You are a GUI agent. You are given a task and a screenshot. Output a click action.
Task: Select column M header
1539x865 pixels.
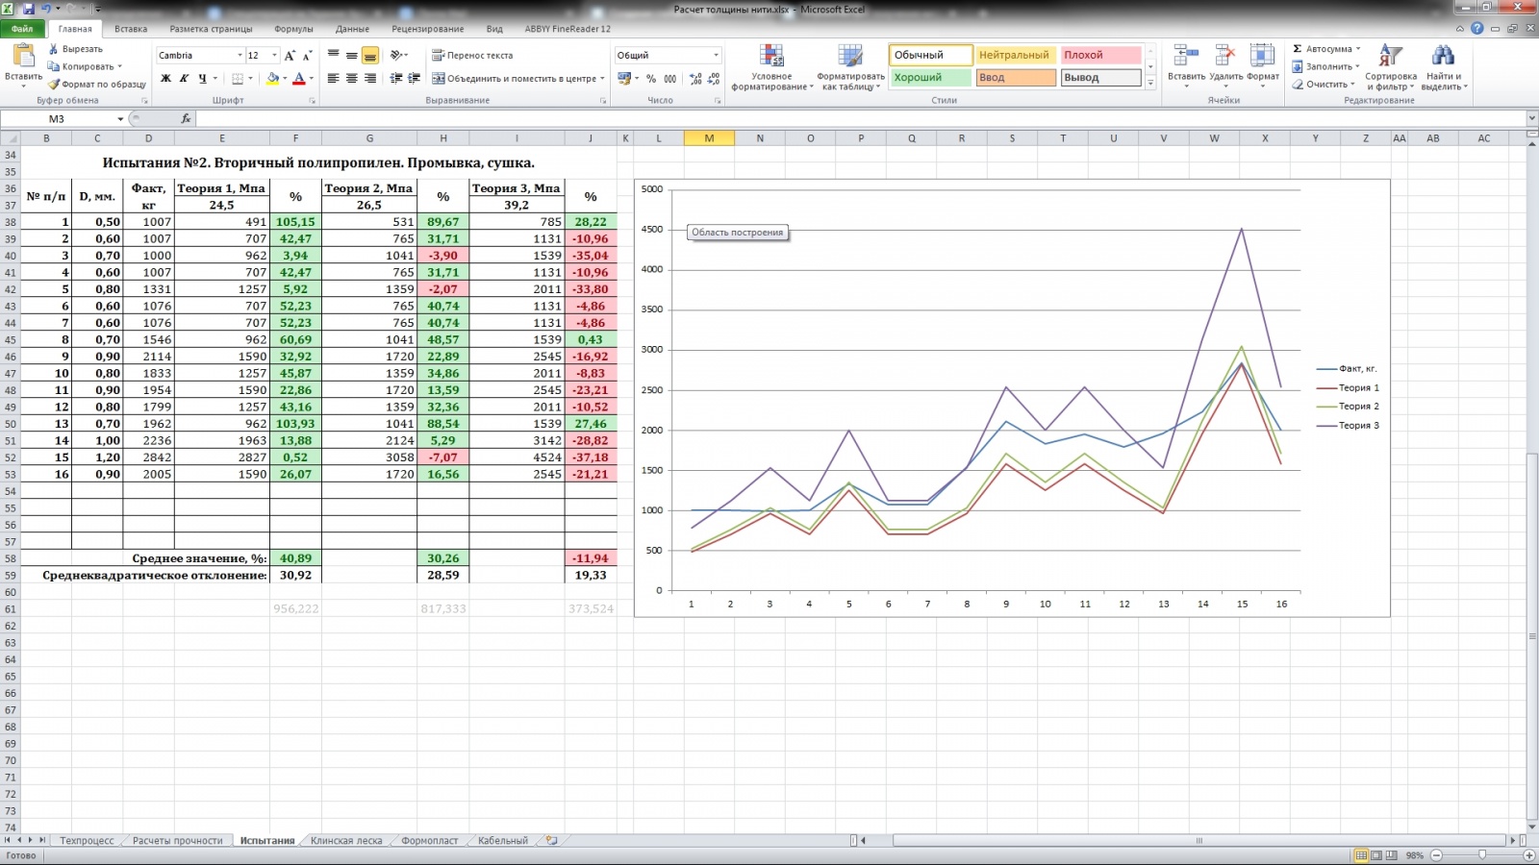tap(709, 138)
